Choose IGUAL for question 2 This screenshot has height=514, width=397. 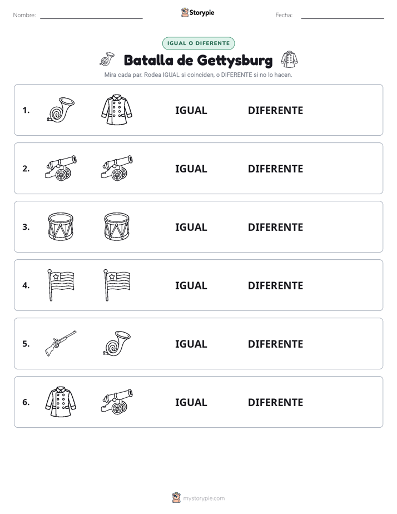coord(191,169)
